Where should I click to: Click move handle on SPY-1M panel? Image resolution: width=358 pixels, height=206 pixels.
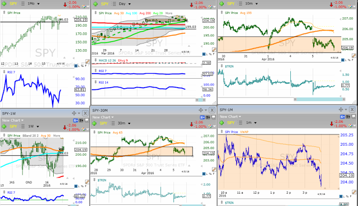(x=341, y=109)
